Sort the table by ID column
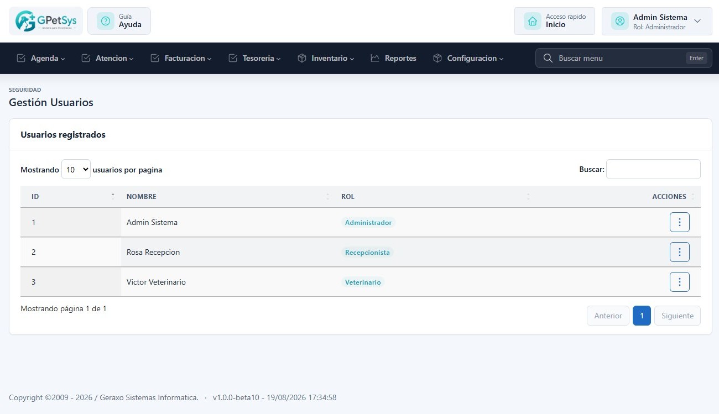 pyautogui.click(x=71, y=197)
